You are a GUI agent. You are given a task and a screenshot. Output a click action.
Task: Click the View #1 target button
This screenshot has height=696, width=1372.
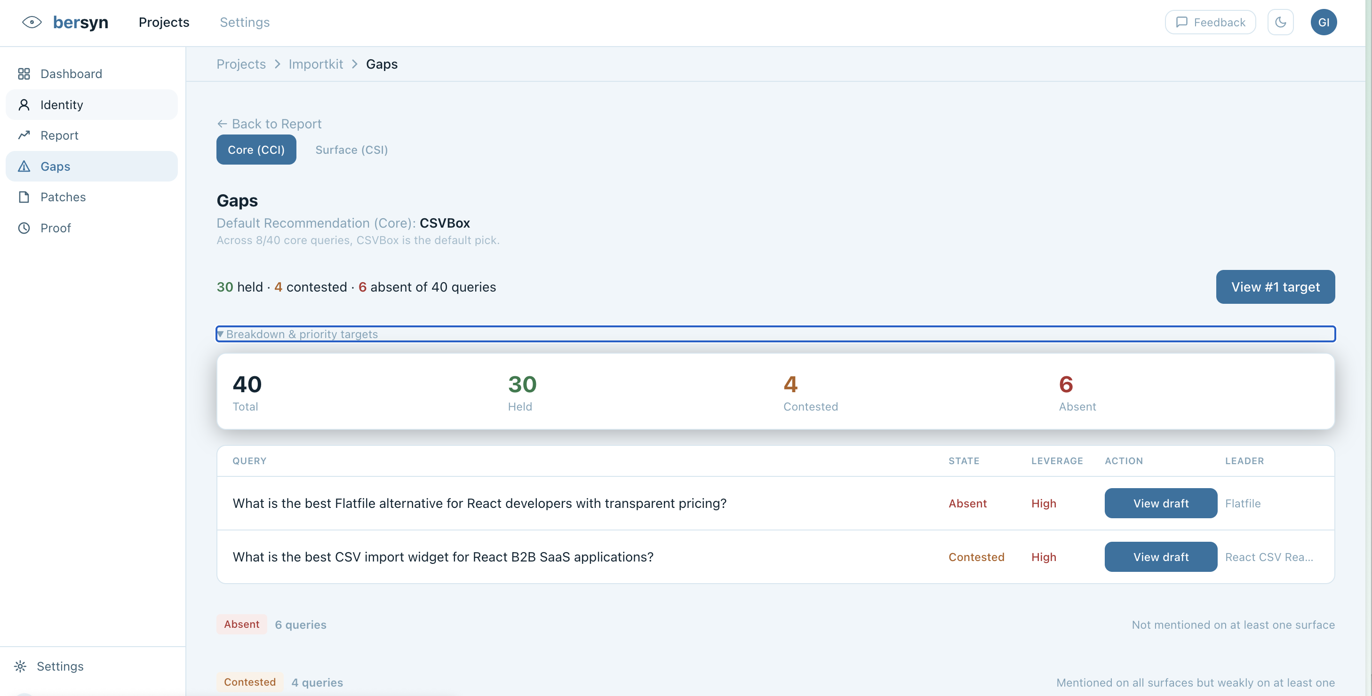pos(1275,287)
